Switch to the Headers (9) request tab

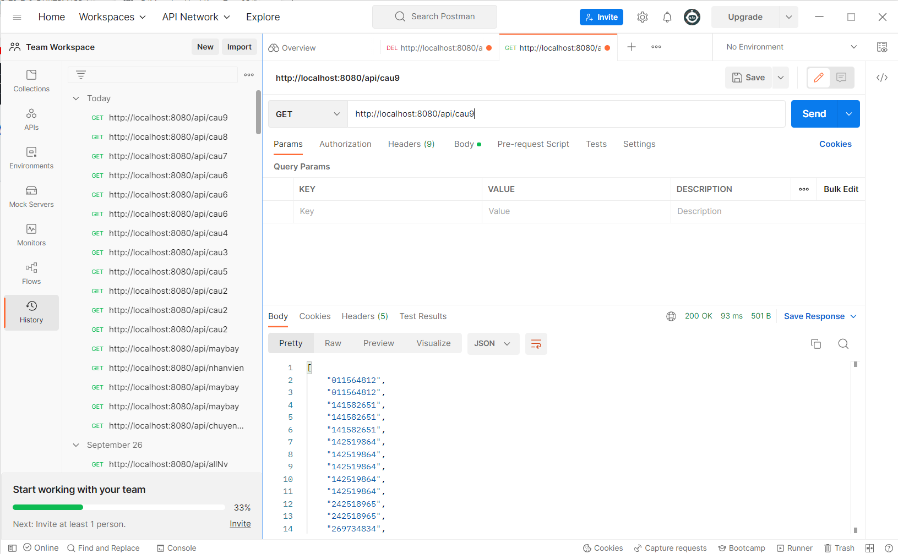tap(411, 144)
